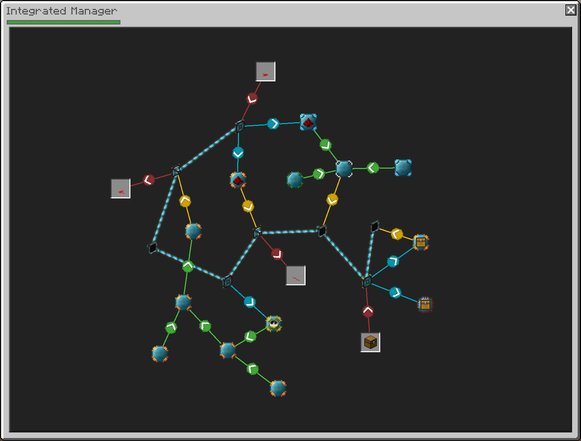
Task: Click yellow chevron below orange-outlined redstone node
Action: 248,206
